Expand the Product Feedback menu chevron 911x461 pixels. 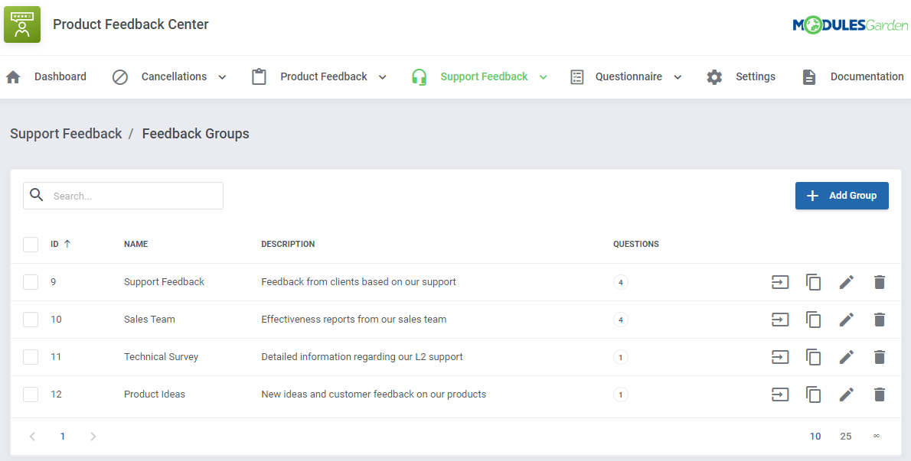click(x=382, y=77)
